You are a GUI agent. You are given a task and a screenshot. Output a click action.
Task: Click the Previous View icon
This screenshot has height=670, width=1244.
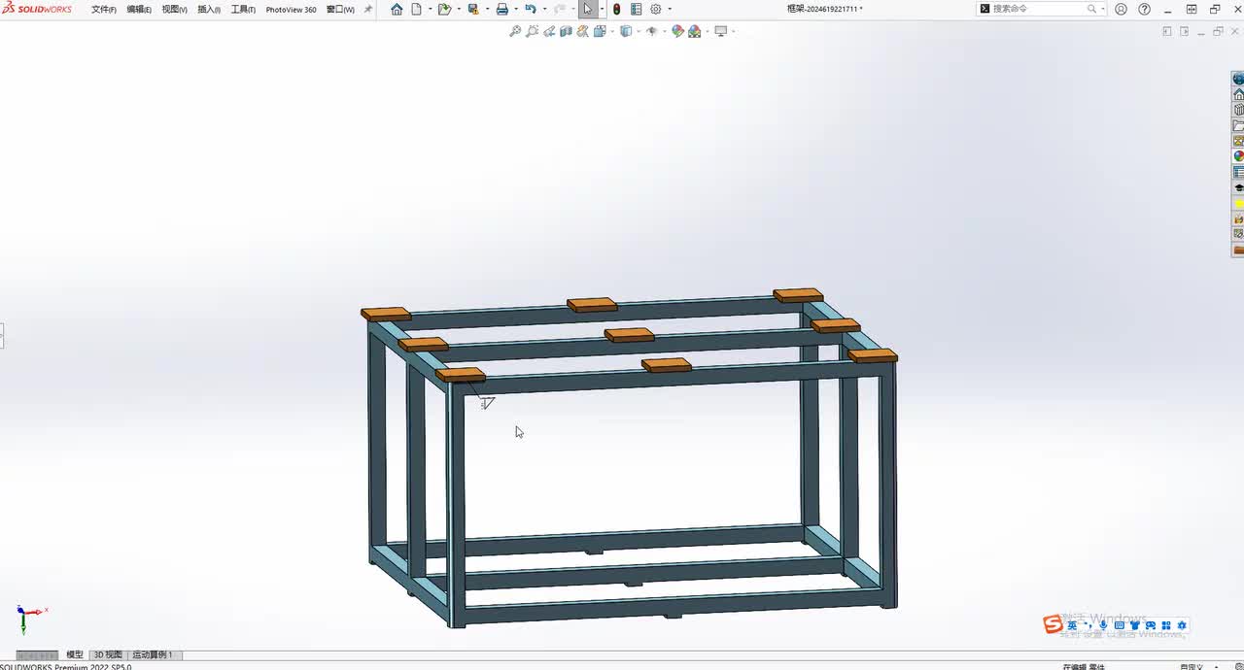pyautogui.click(x=549, y=31)
